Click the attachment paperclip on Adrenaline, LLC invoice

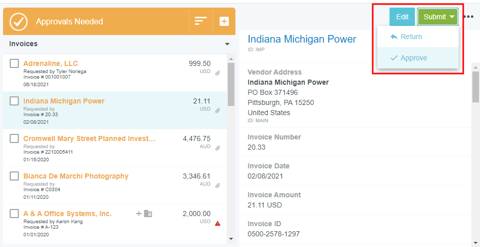(x=218, y=74)
